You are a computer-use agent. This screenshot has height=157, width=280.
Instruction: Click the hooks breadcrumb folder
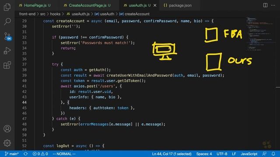(55, 14)
